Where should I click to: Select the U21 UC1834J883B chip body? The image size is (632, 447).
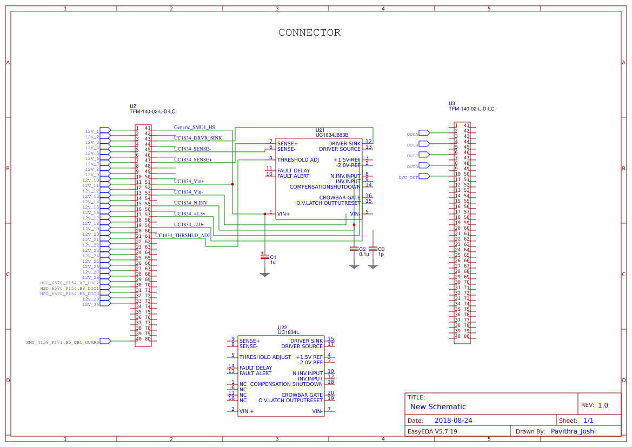319,178
